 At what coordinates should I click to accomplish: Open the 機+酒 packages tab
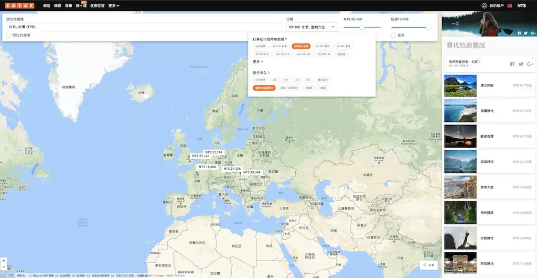pos(81,6)
